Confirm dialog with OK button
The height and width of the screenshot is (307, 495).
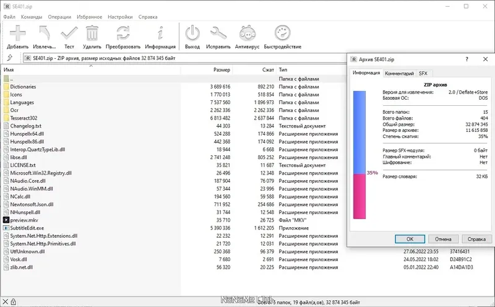pos(410,239)
